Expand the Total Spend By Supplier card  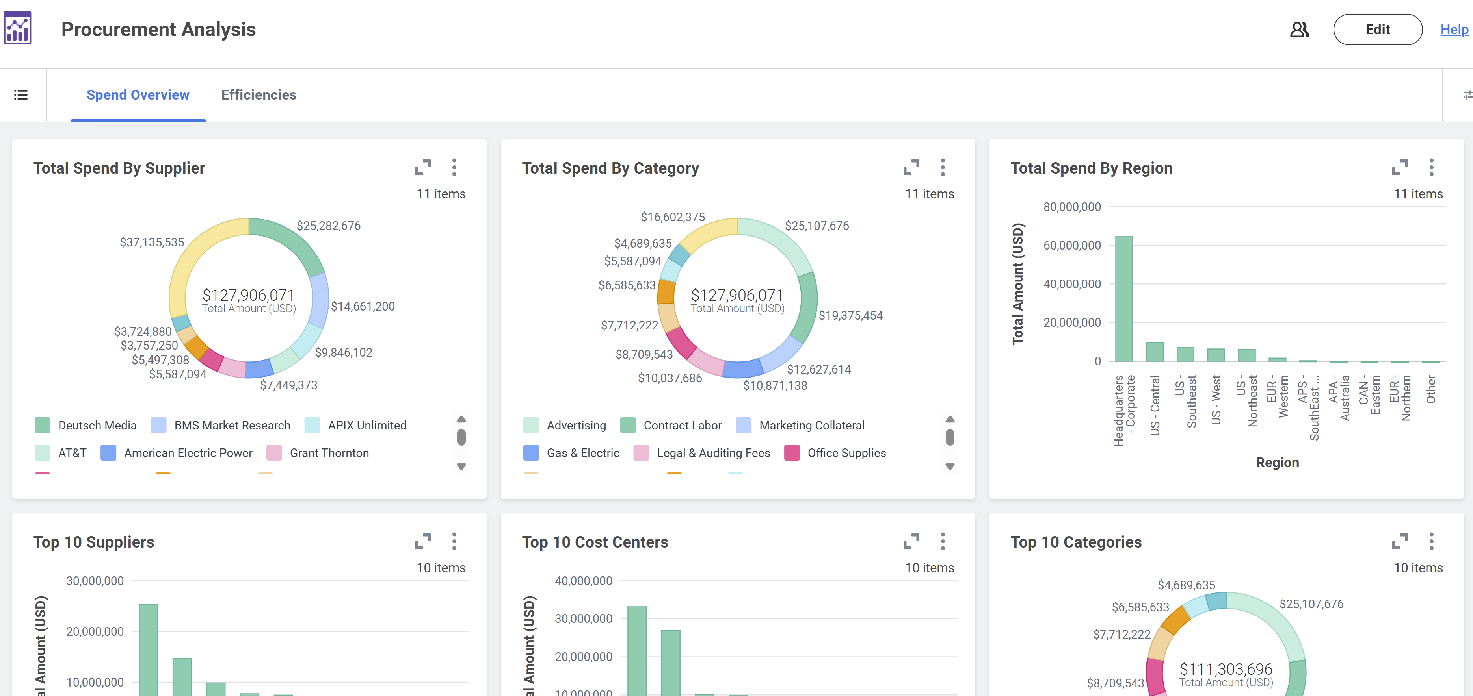point(422,167)
